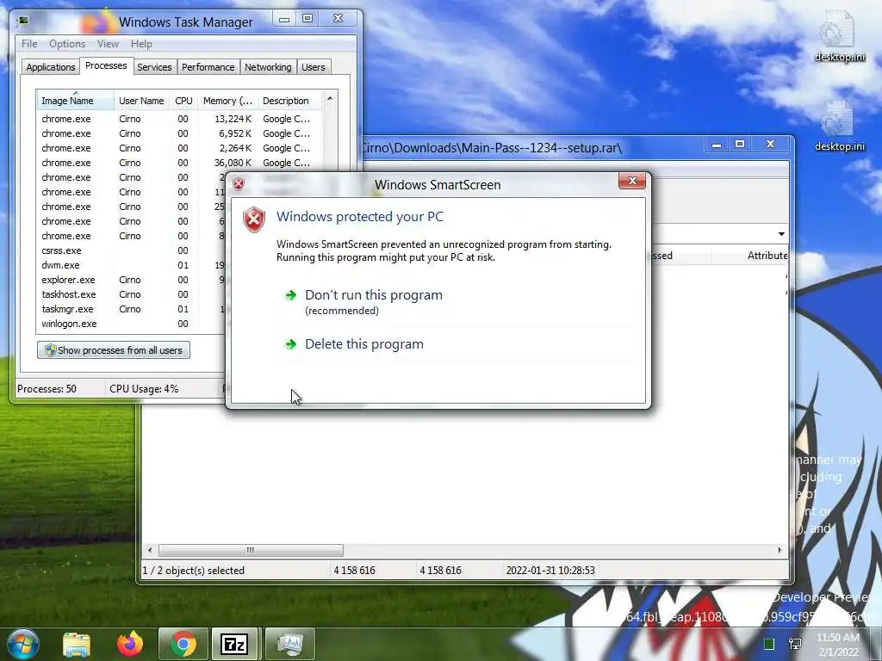
Task: Sort by Memory column header
Action: point(227,101)
